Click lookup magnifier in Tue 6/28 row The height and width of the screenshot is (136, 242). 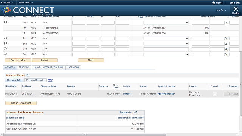tap(226, 54)
